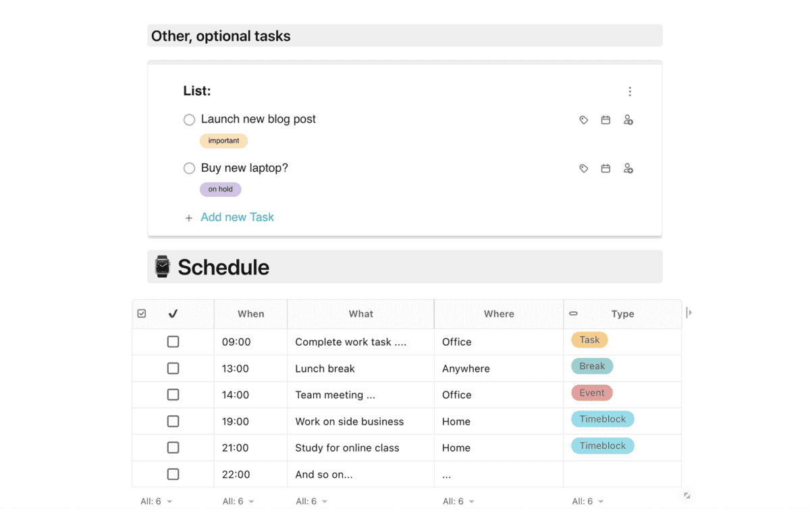
Task: Select the Type column header
Action: tap(622, 314)
